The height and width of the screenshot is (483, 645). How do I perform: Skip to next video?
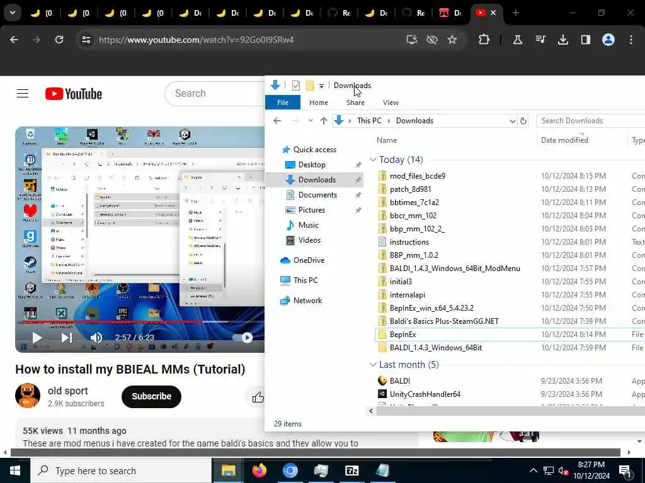[x=67, y=338]
